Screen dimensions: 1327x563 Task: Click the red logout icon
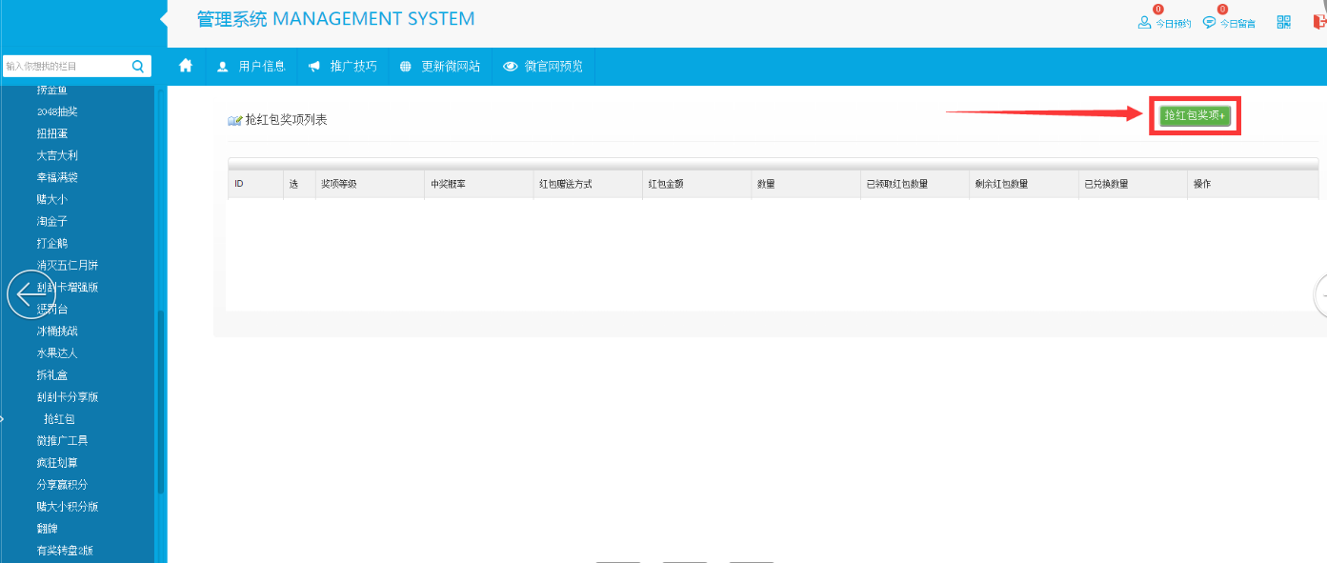click(1318, 22)
